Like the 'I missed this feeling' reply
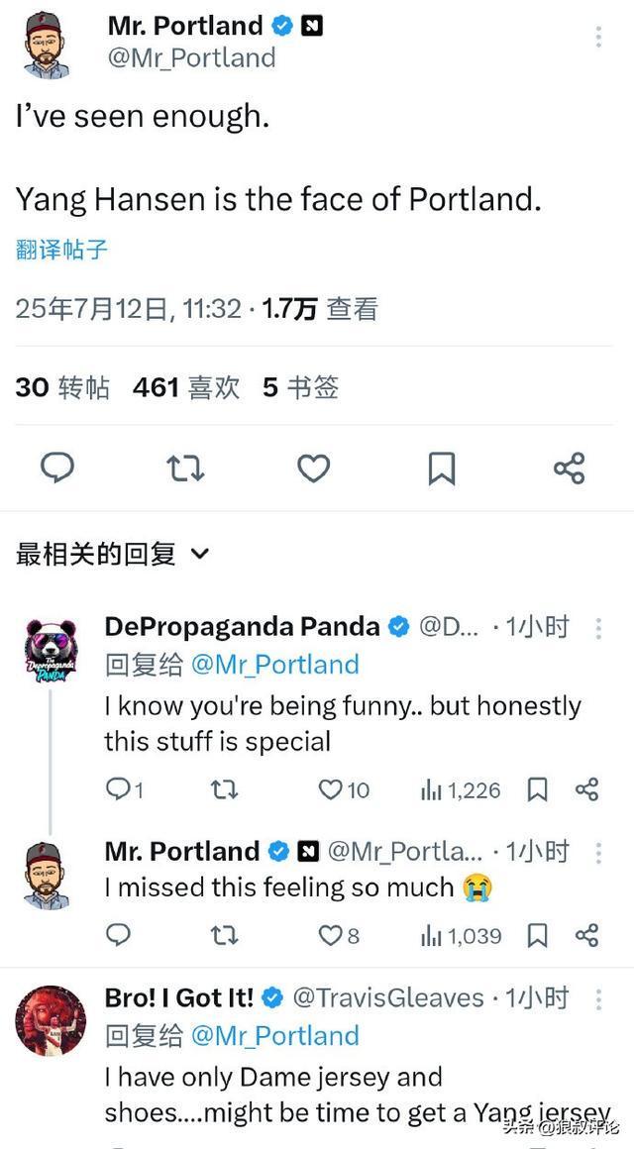Screen dimensions: 634x1149 328,935
